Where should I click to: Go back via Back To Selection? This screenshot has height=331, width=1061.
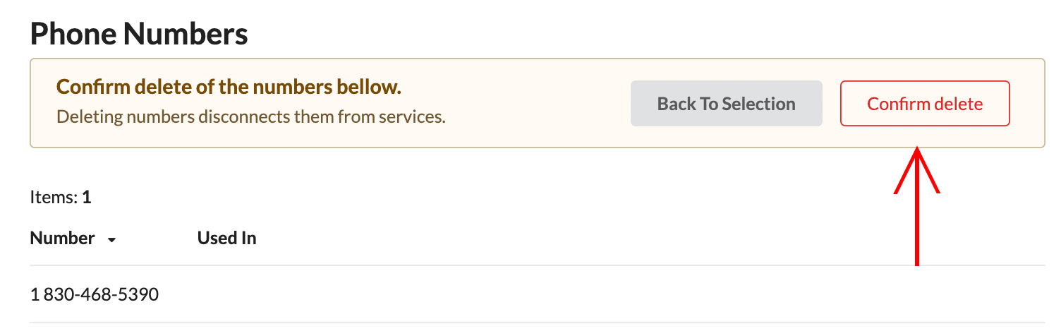coord(726,104)
